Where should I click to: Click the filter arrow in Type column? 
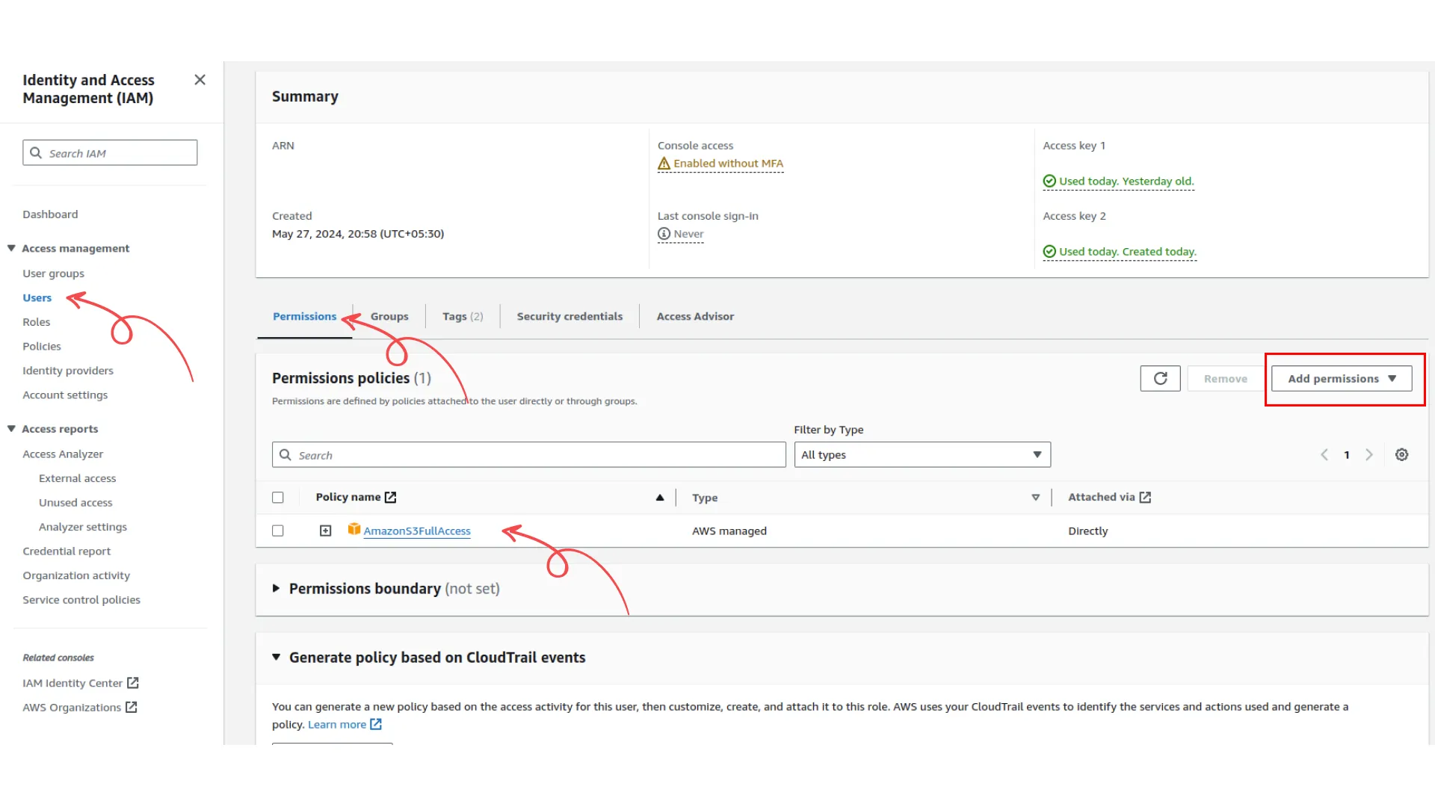pyautogui.click(x=1035, y=498)
